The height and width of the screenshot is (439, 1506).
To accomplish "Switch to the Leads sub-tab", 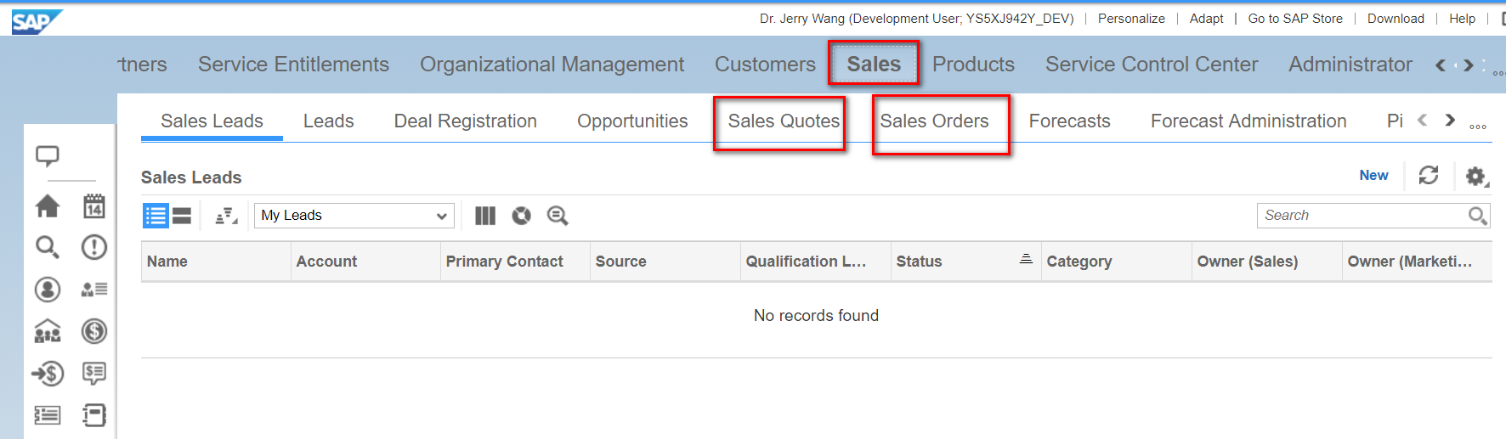I will (x=328, y=121).
